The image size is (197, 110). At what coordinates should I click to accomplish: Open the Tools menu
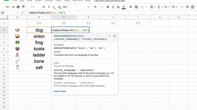pyautogui.click(x=67, y=1)
